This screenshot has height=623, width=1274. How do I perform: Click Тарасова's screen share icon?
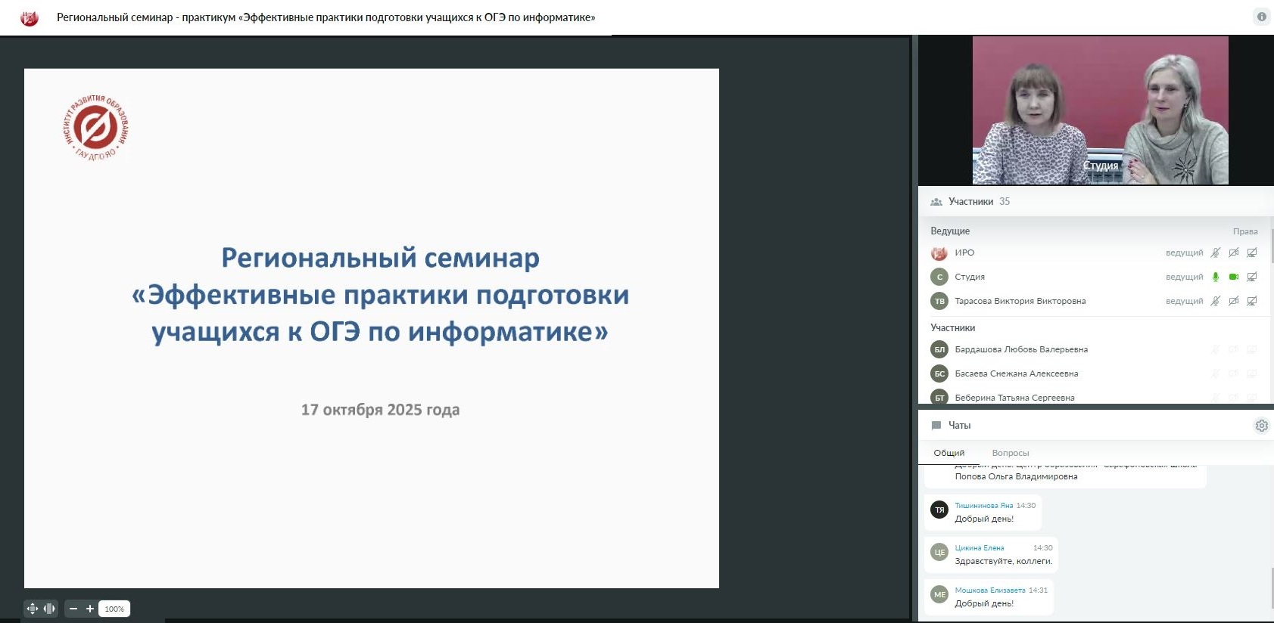pyautogui.click(x=1252, y=301)
